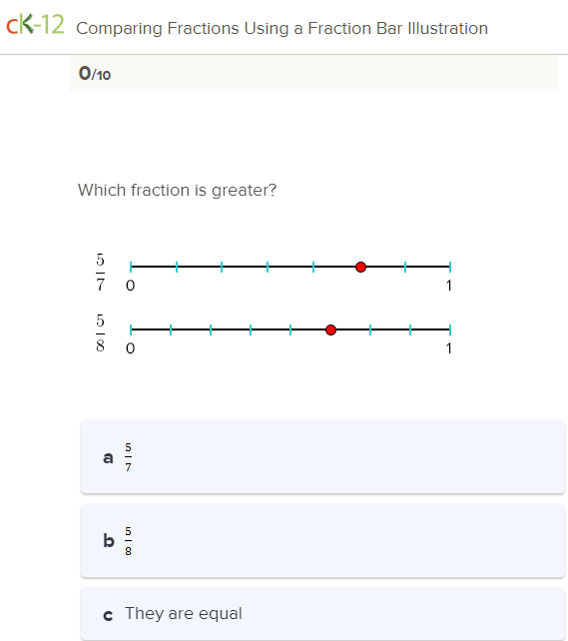
Task: Click the letter c badge in third answer
Action: coord(108,615)
